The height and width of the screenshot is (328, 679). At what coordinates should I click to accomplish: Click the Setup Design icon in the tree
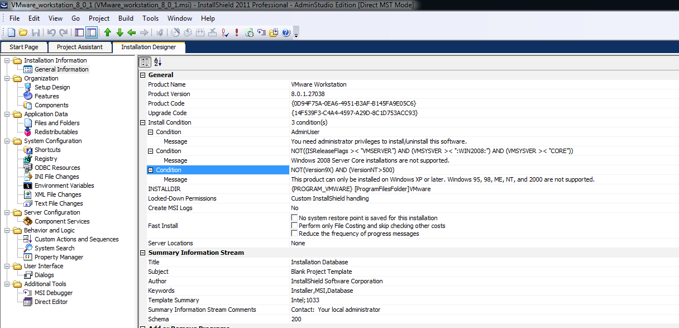(x=28, y=87)
